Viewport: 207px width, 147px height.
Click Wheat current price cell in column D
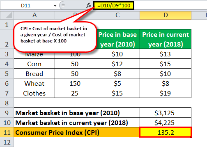(166, 83)
